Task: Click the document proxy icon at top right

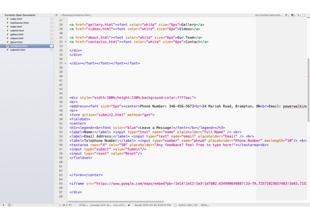Action: 304,15
